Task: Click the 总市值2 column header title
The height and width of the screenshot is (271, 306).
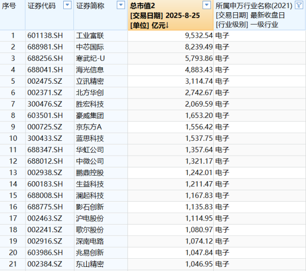Action: pos(143,6)
